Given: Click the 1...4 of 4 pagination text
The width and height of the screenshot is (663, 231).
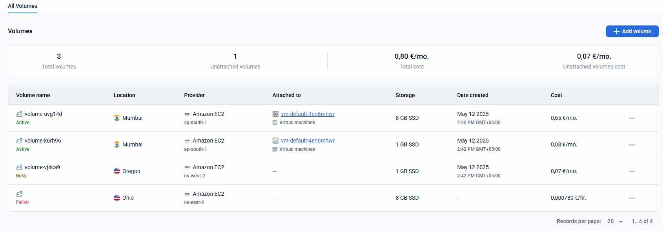Looking at the screenshot, I should point(642,221).
